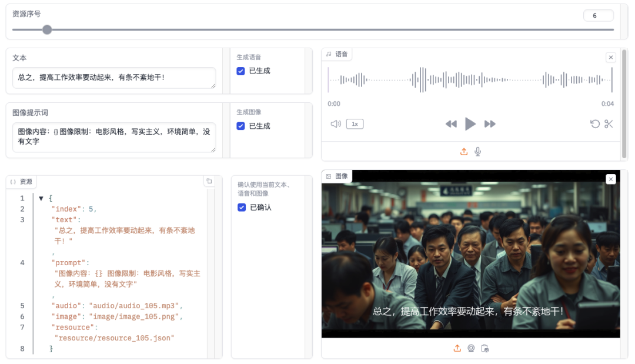Viewport: 635px width, 364px height.
Task: Click the image icon in 图像 label
Action: coord(329,176)
